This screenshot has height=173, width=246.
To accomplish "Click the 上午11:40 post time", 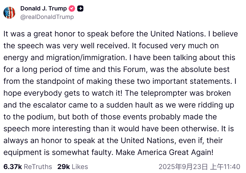I will (x=225, y=167).
